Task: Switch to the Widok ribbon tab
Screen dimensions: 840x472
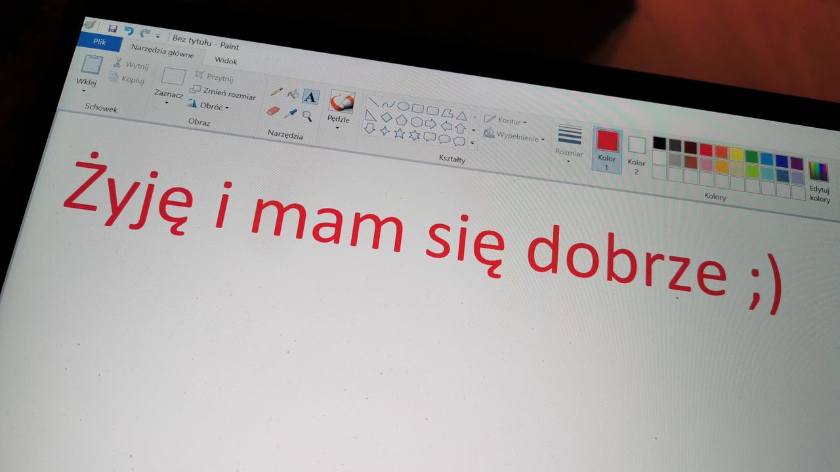Action: pos(226,61)
